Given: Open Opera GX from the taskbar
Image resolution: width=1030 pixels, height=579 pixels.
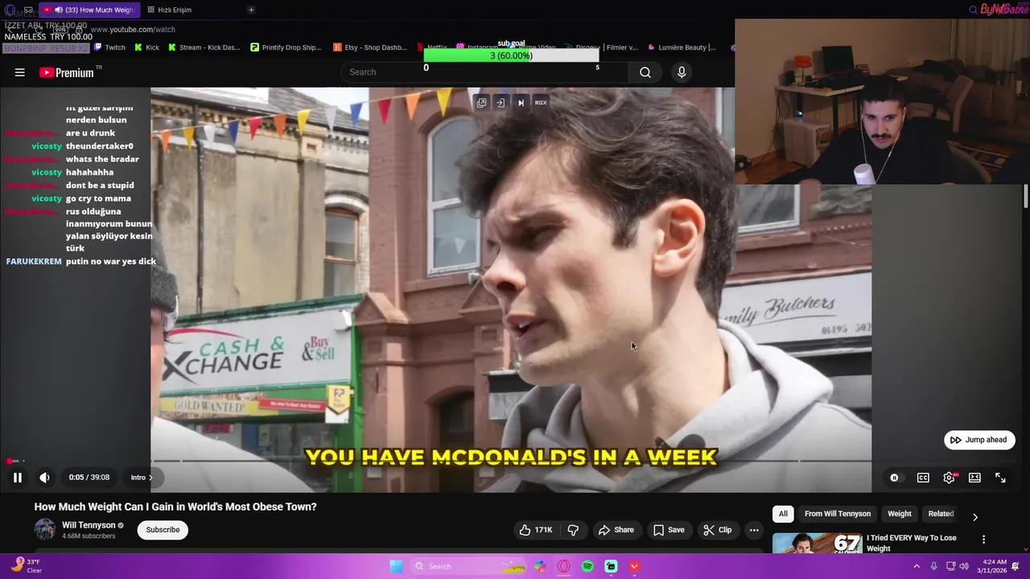Looking at the screenshot, I should (564, 566).
